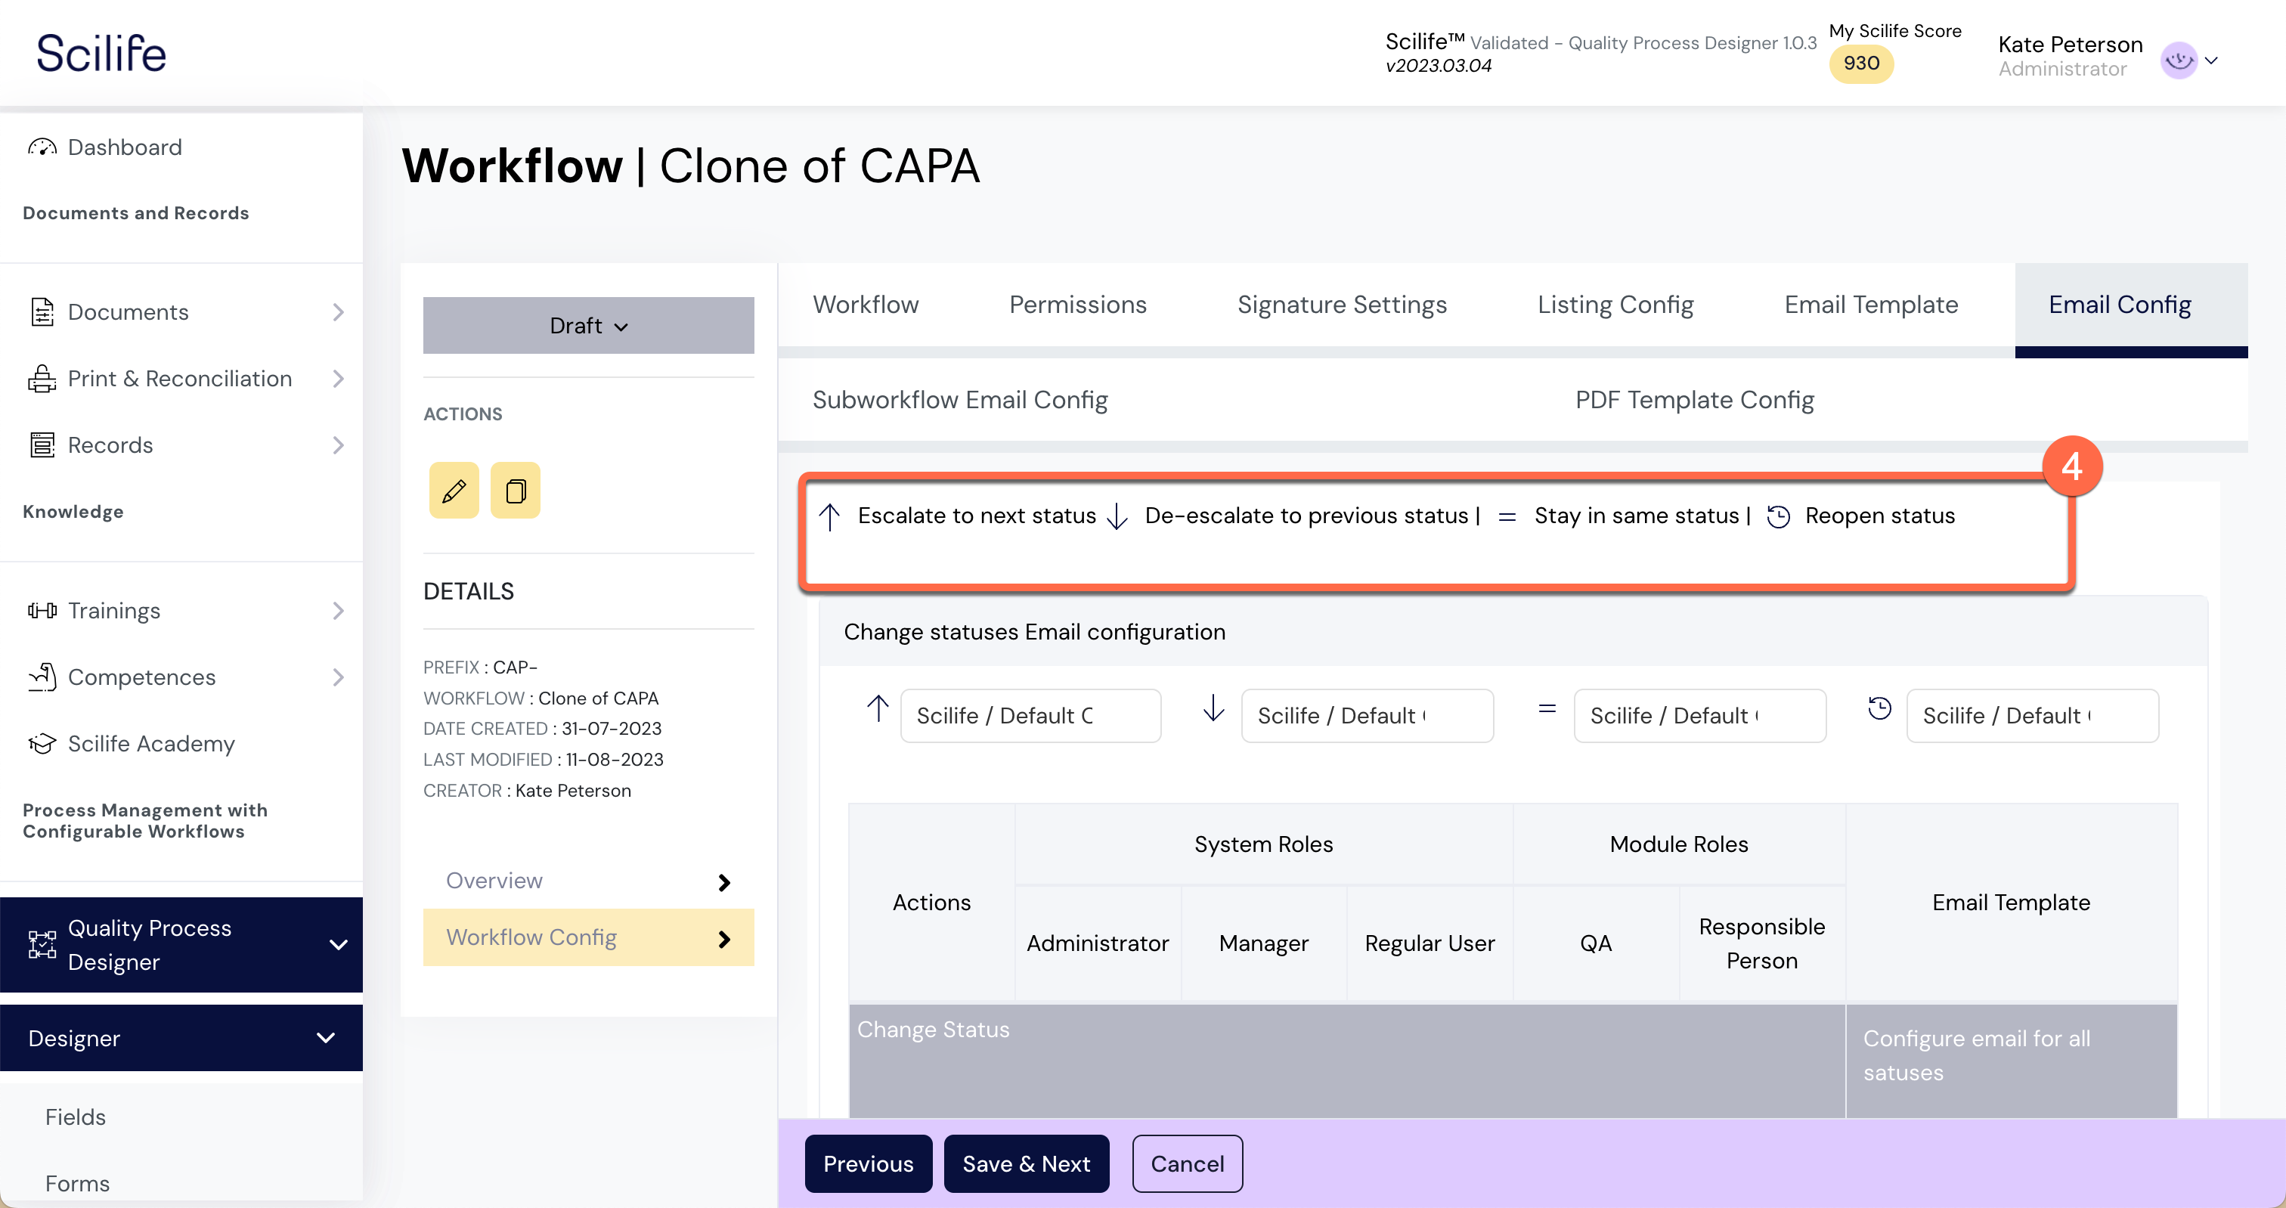This screenshot has width=2286, height=1208.
Task: Open the Fields item in Designer menu
Action: point(76,1117)
